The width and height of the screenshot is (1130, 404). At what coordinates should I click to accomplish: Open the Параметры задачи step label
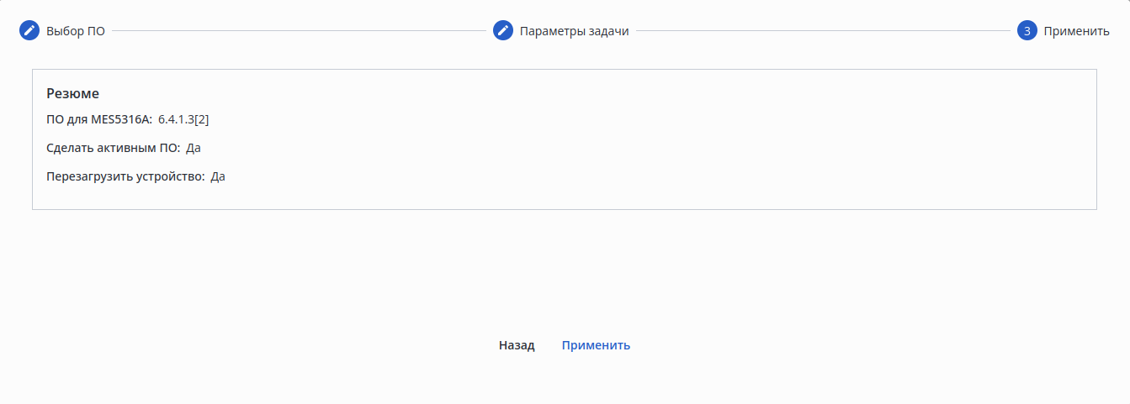point(574,31)
